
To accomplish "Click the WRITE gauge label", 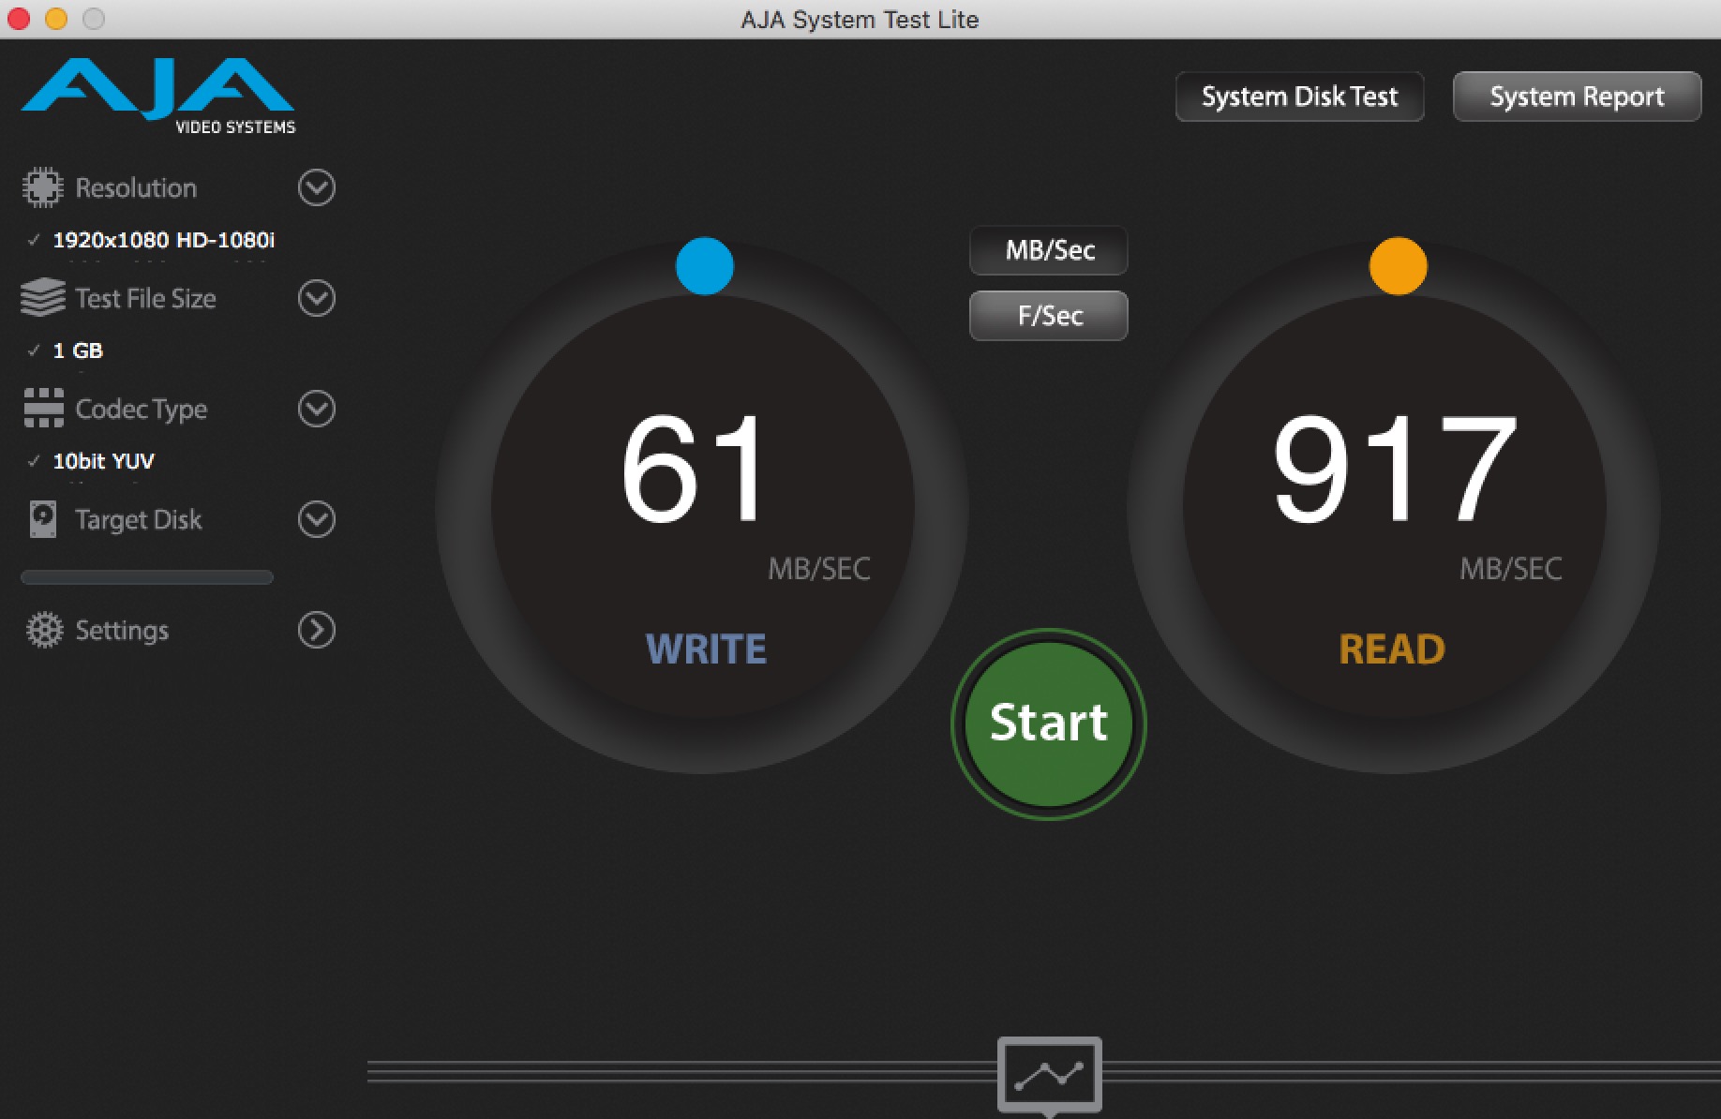I will point(706,649).
